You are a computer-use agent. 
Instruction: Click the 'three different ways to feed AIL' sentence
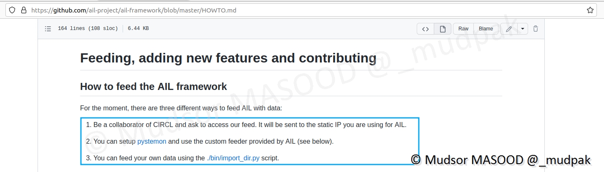tap(181, 108)
